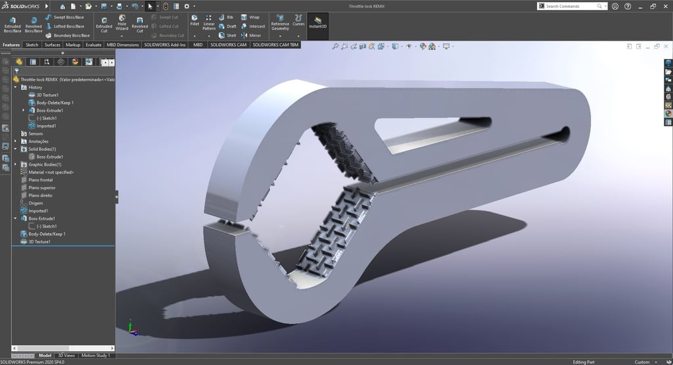Click the Section View icon
The image size is (673, 365).
(363, 46)
